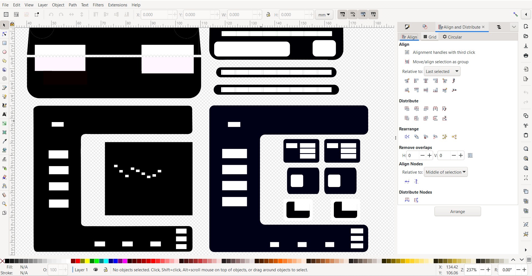Collapse side panel with top-right arrow
This screenshot has width=532, height=276.
(526, 14)
